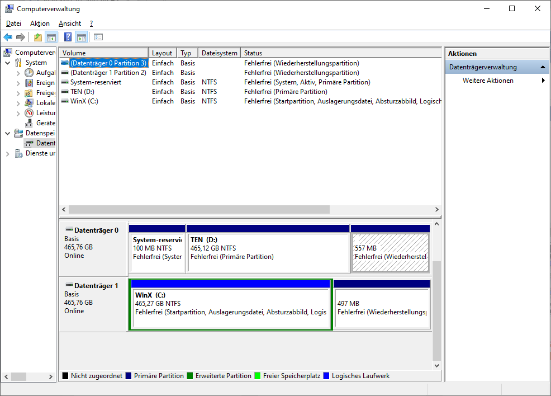Click the WinX (C:) volume row icon
The height and width of the screenshot is (396, 551).
[x=65, y=101]
